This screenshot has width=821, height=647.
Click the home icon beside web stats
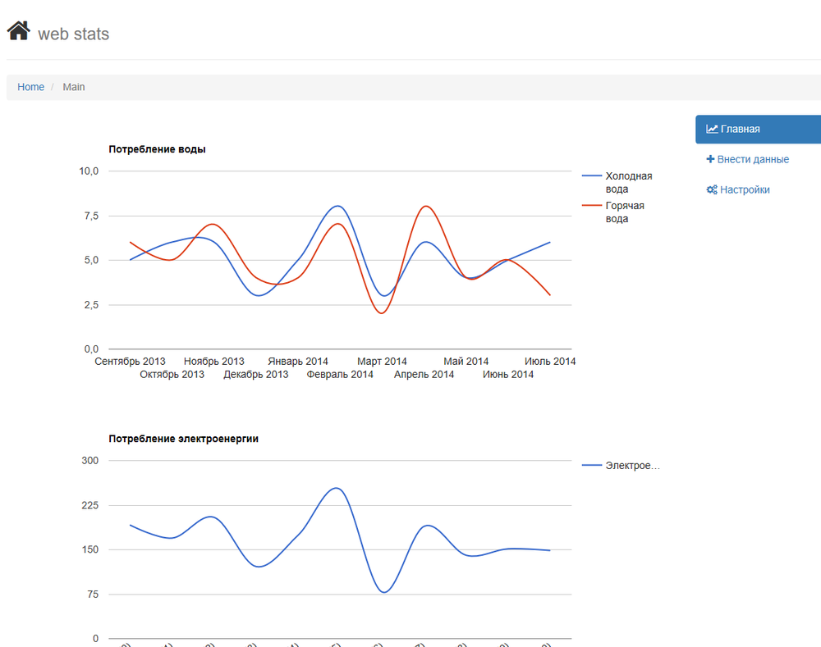pyautogui.click(x=19, y=32)
